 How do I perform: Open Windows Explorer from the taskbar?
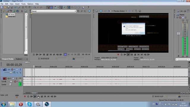pyautogui.click(x=12, y=104)
